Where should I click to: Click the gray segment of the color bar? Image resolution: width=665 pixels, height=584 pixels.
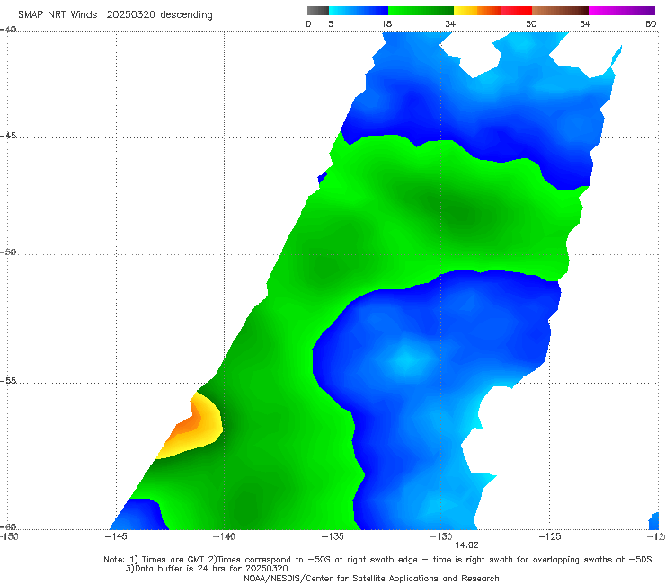(x=318, y=11)
